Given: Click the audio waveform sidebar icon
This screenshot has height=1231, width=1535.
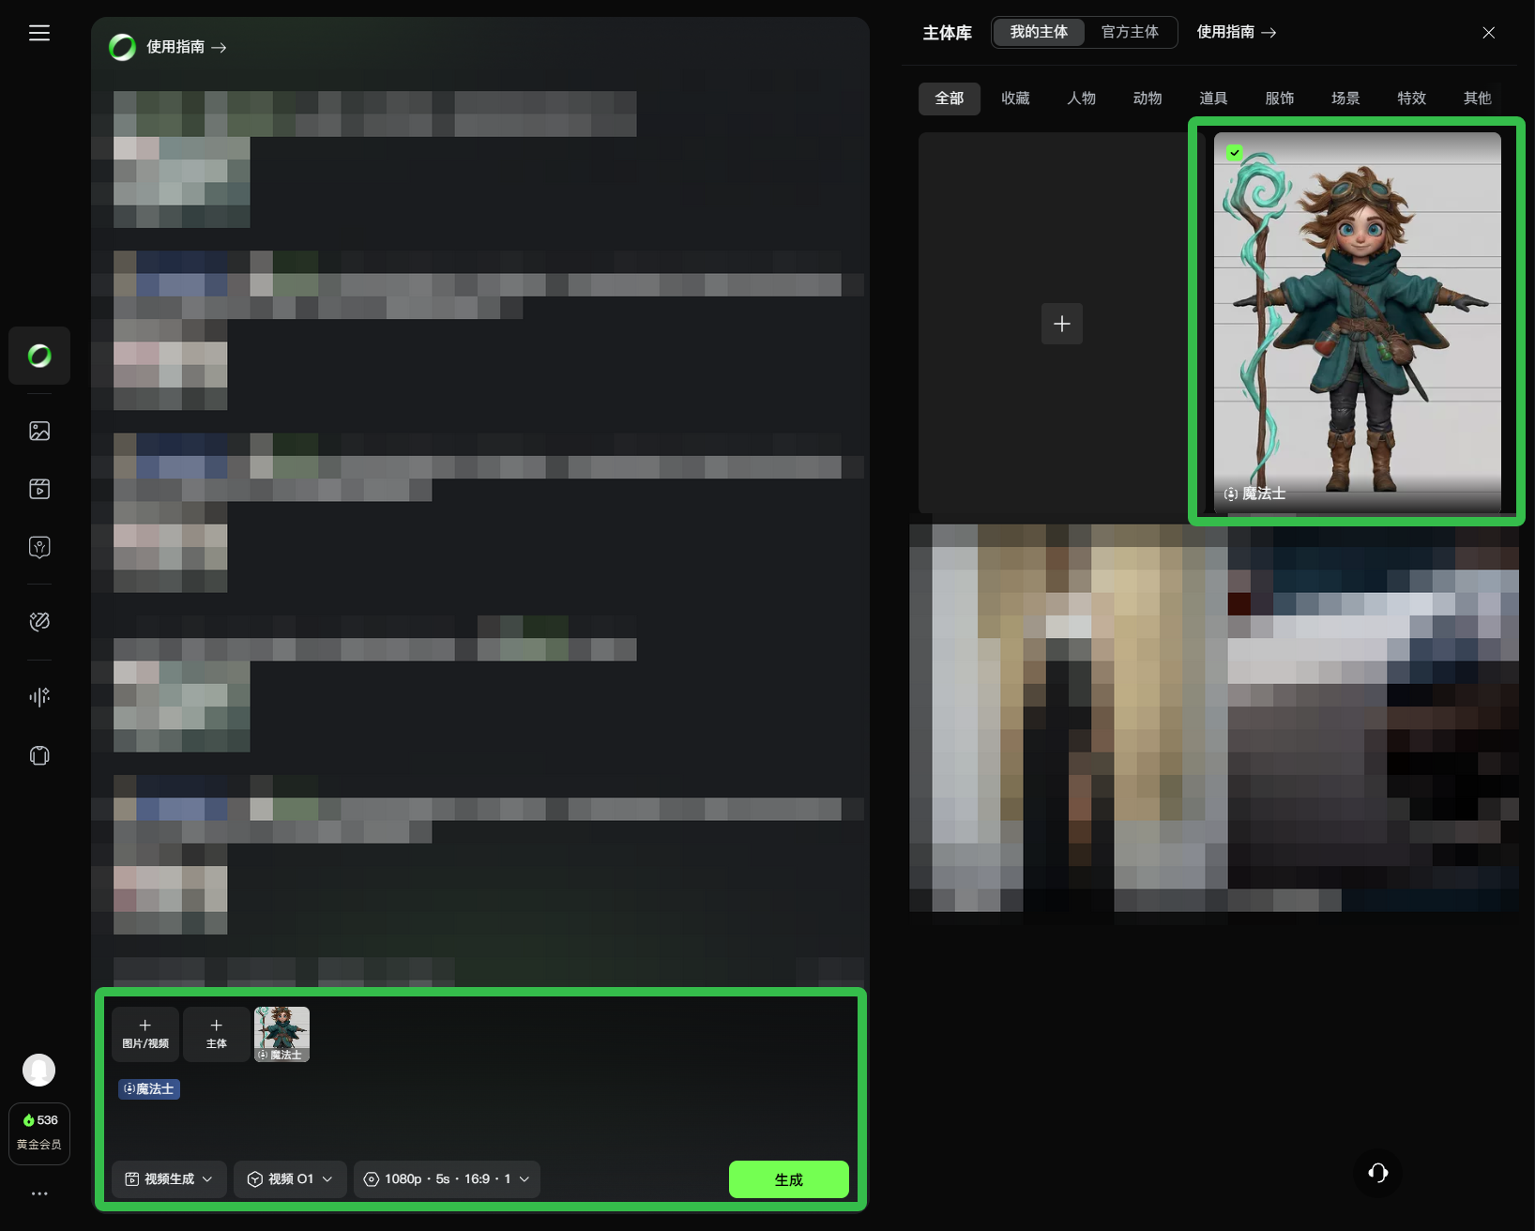Looking at the screenshot, I should (x=39, y=696).
